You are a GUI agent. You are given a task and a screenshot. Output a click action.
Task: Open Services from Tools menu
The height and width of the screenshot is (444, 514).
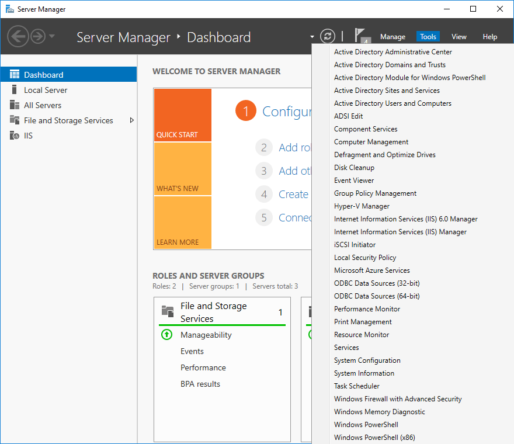point(346,347)
